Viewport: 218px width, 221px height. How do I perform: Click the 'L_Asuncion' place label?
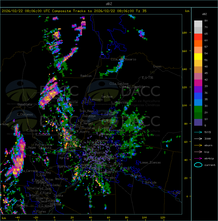119,102
